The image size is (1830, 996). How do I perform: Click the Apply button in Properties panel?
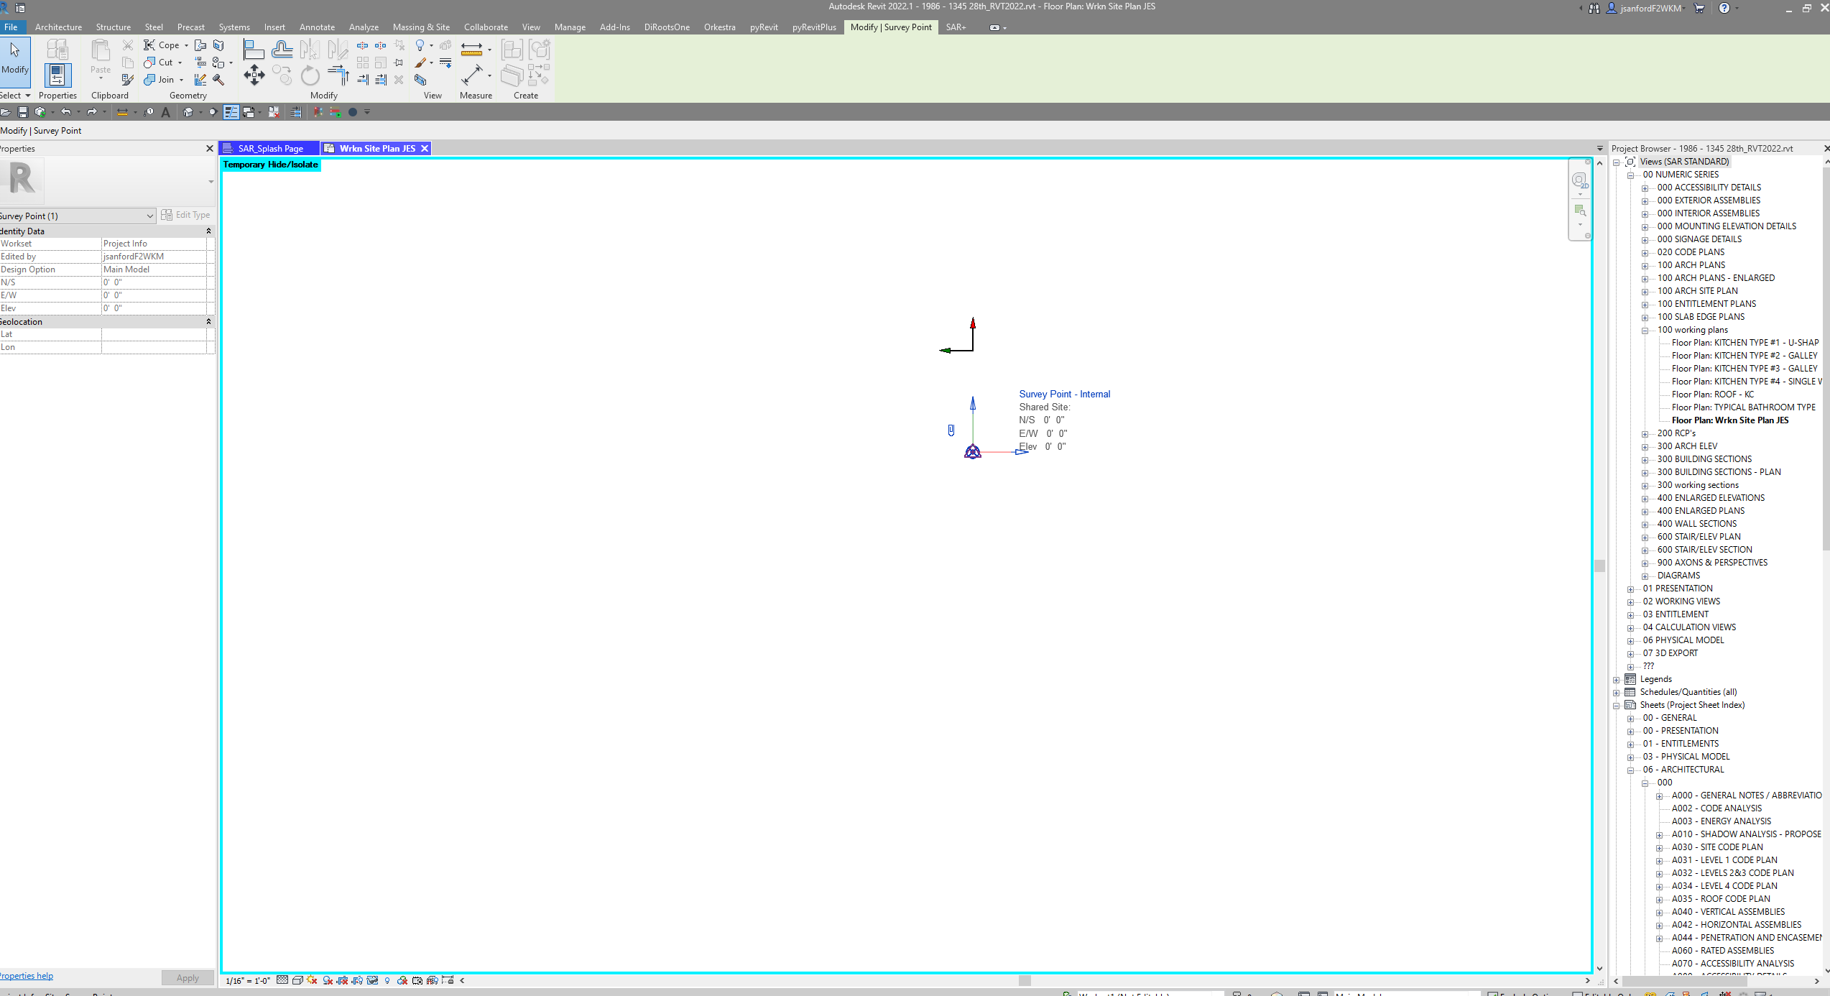[x=187, y=977]
